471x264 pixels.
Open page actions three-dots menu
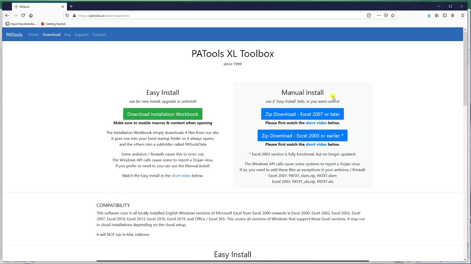tap(379, 15)
